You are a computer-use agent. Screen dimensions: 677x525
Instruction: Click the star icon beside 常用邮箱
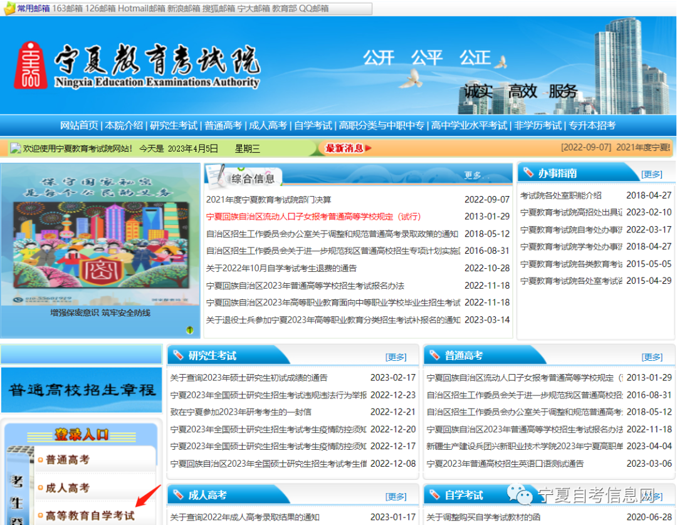click(x=9, y=9)
